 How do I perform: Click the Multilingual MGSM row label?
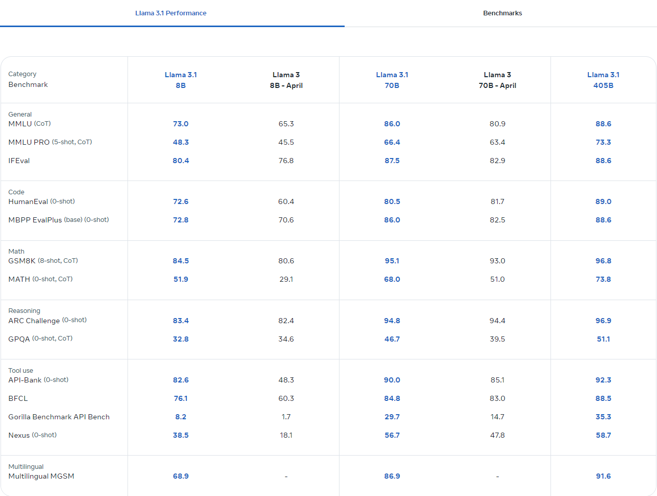41,476
